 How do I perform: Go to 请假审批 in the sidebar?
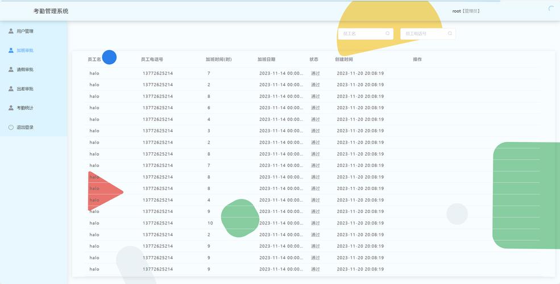click(25, 70)
